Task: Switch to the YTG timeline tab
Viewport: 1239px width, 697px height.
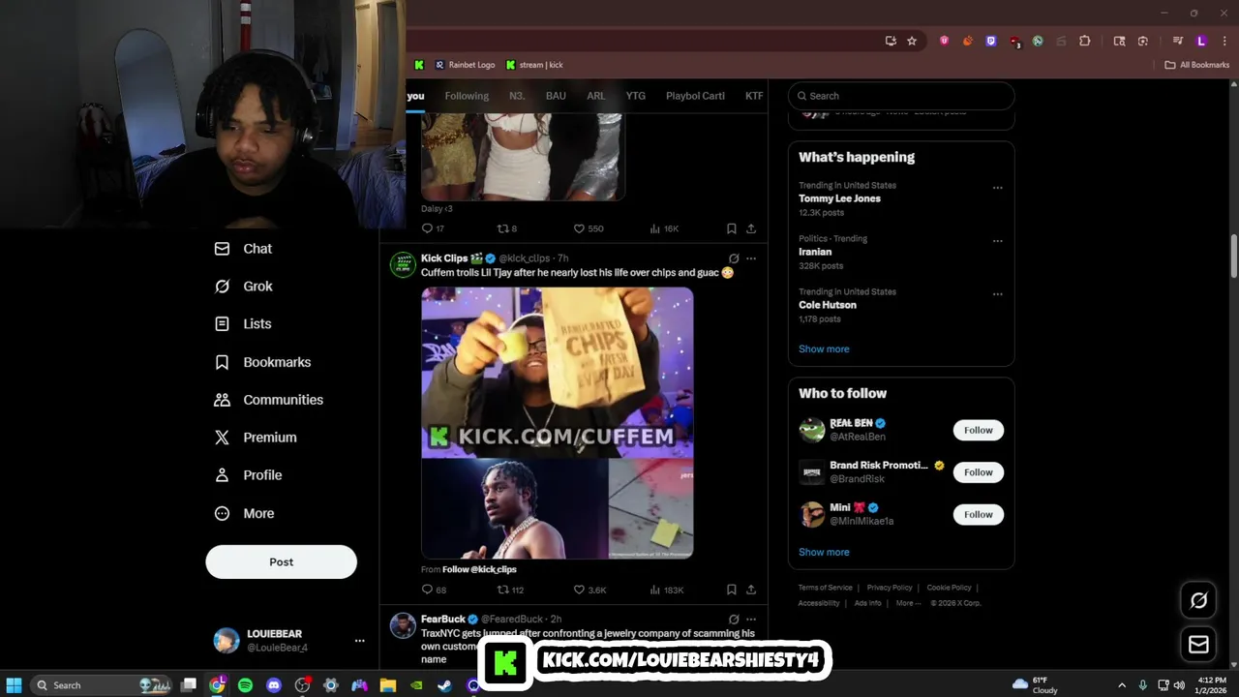Action: pos(635,96)
